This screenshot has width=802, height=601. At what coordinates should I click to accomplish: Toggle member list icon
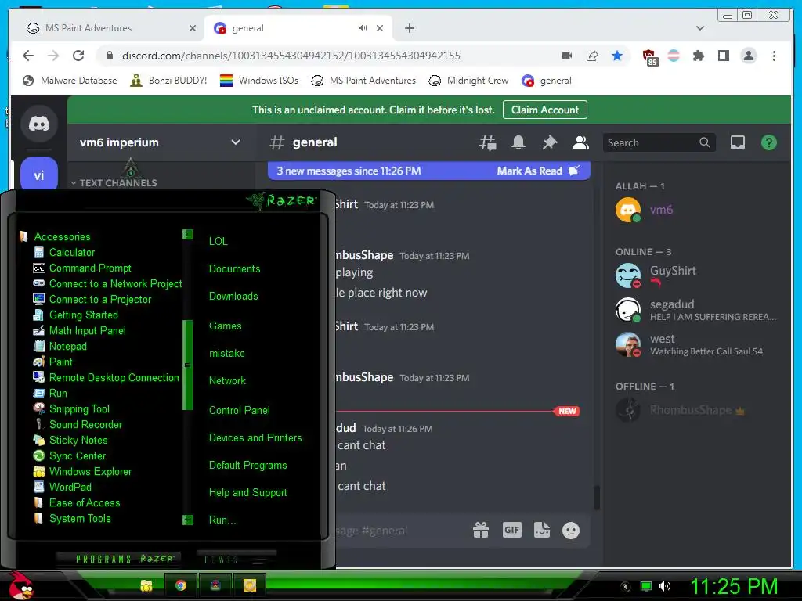point(580,142)
